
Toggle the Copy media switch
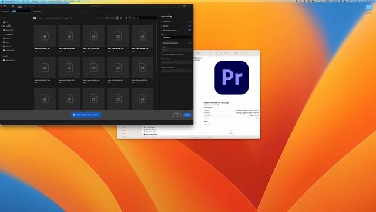(190, 21)
